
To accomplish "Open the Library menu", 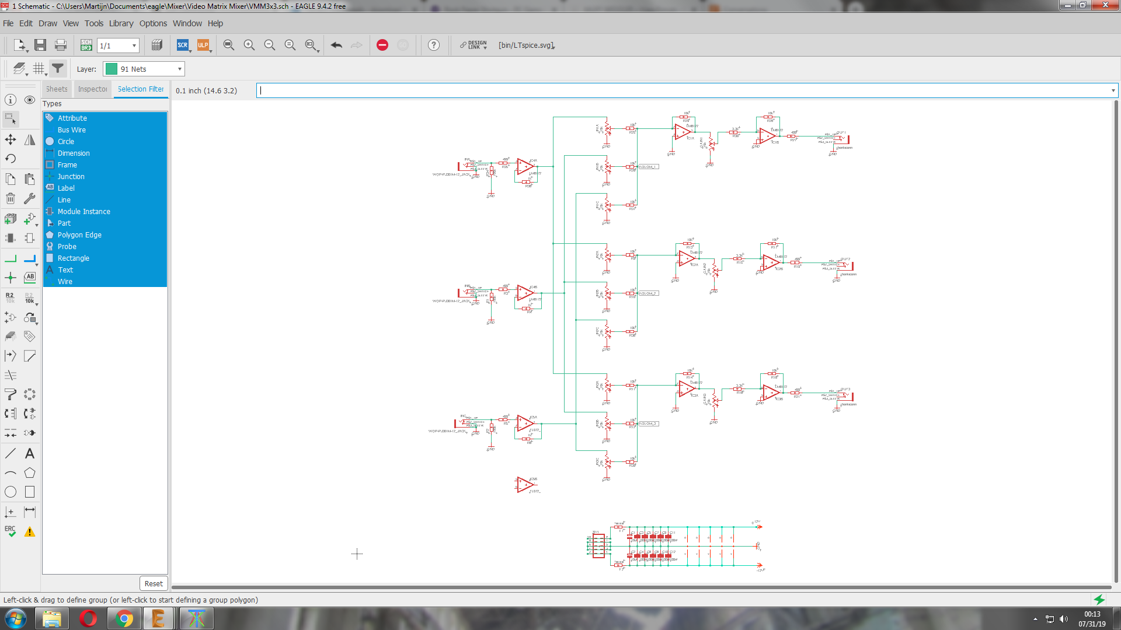I will [x=121, y=23].
